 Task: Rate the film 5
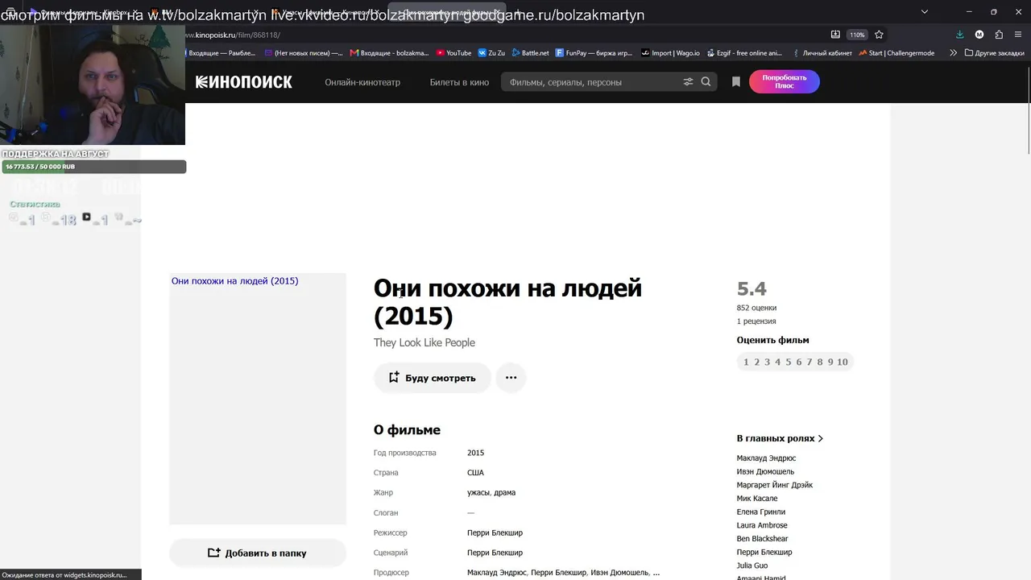(x=789, y=362)
